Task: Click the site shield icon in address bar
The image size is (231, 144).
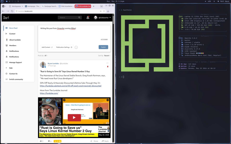Action: [17, 11]
